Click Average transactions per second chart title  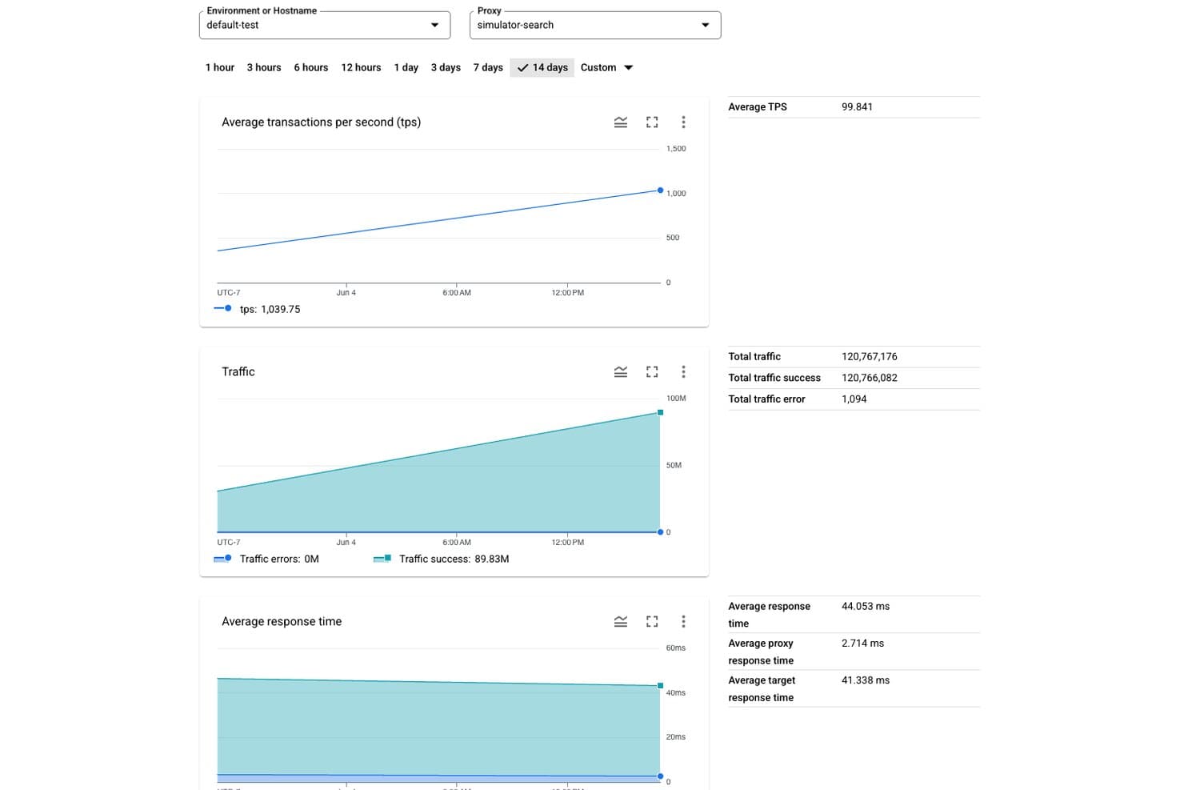click(x=321, y=122)
